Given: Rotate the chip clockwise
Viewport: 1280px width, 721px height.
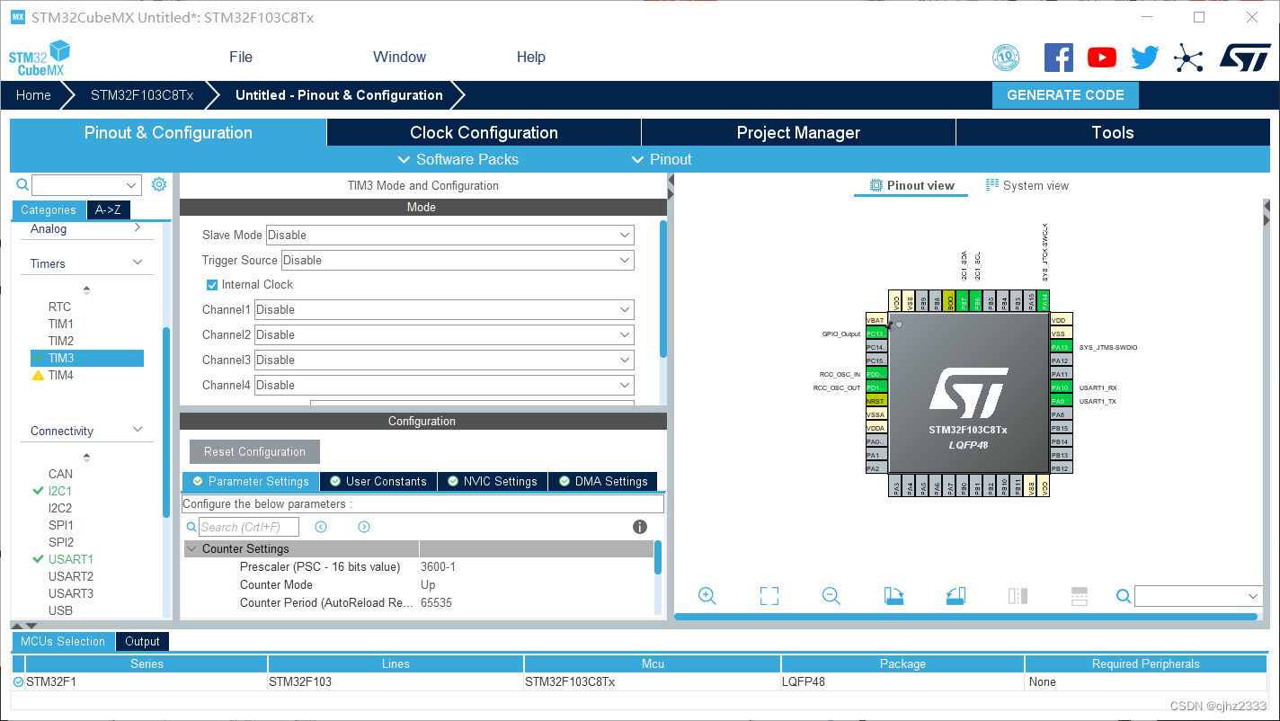Looking at the screenshot, I should pyautogui.click(x=893, y=595).
